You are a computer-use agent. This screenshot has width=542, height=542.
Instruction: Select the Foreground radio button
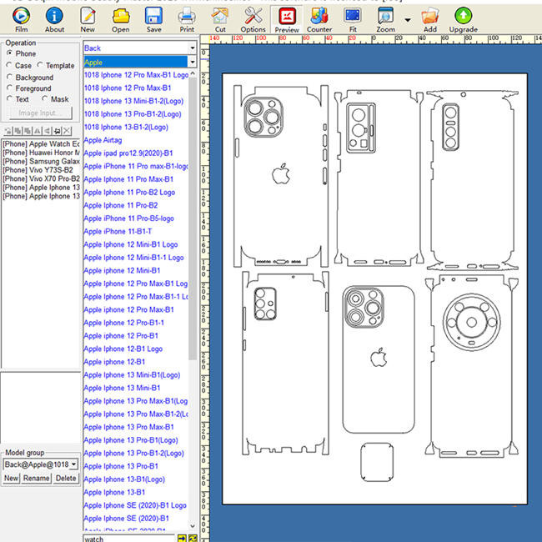9,88
